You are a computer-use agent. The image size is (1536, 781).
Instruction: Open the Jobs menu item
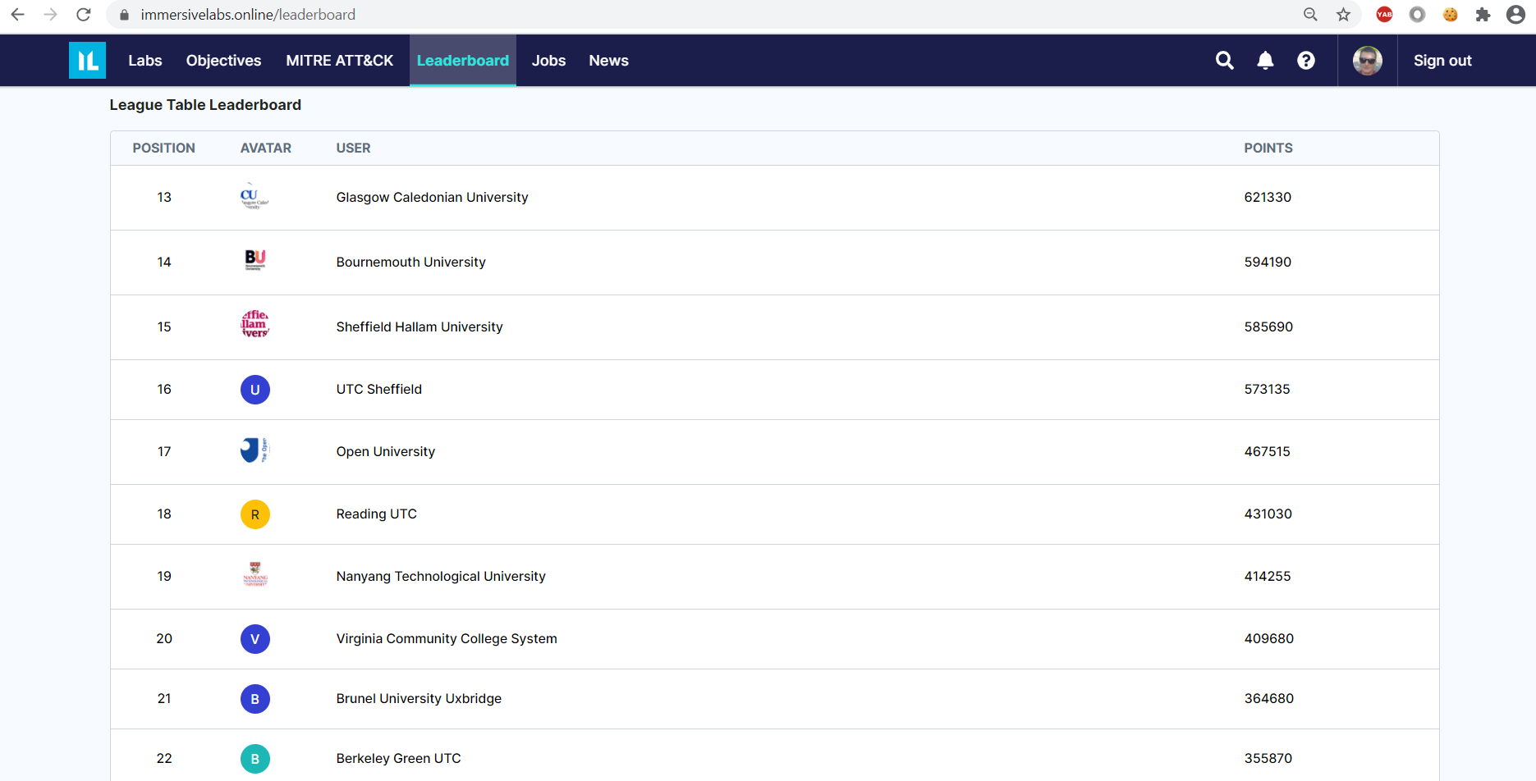(x=548, y=61)
